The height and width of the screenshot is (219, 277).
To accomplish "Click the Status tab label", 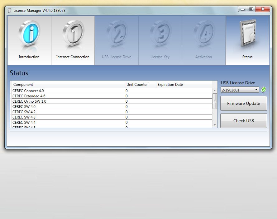I will click(x=247, y=57).
